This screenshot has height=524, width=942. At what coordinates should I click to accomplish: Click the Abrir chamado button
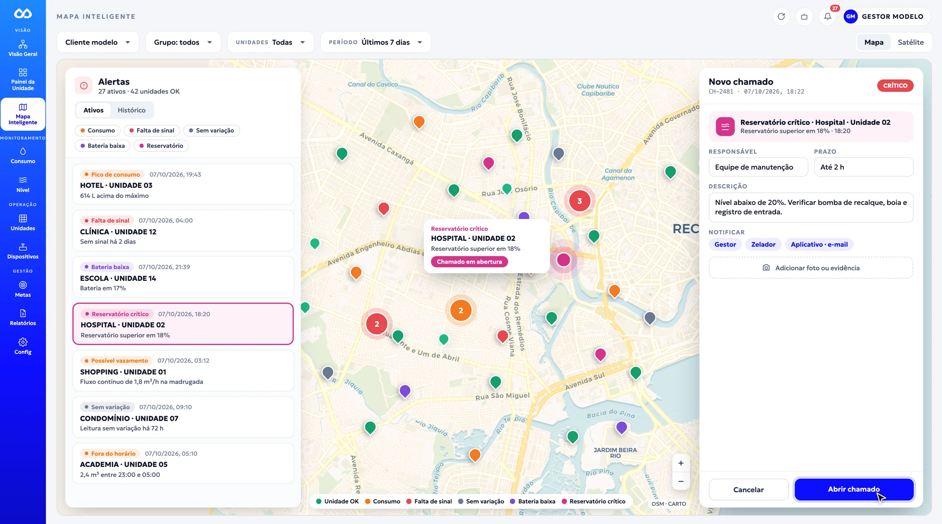(x=854, y=489)
